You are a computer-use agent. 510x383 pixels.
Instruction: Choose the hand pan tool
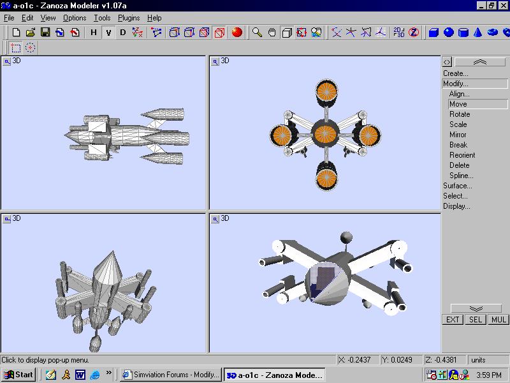pyautogui.click(x=272, y=33)
